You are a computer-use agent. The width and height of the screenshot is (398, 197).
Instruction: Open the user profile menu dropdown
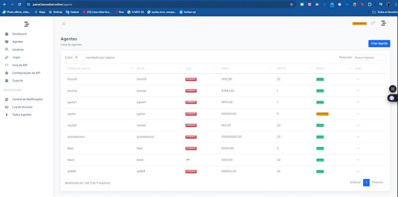tap(385, 23)
